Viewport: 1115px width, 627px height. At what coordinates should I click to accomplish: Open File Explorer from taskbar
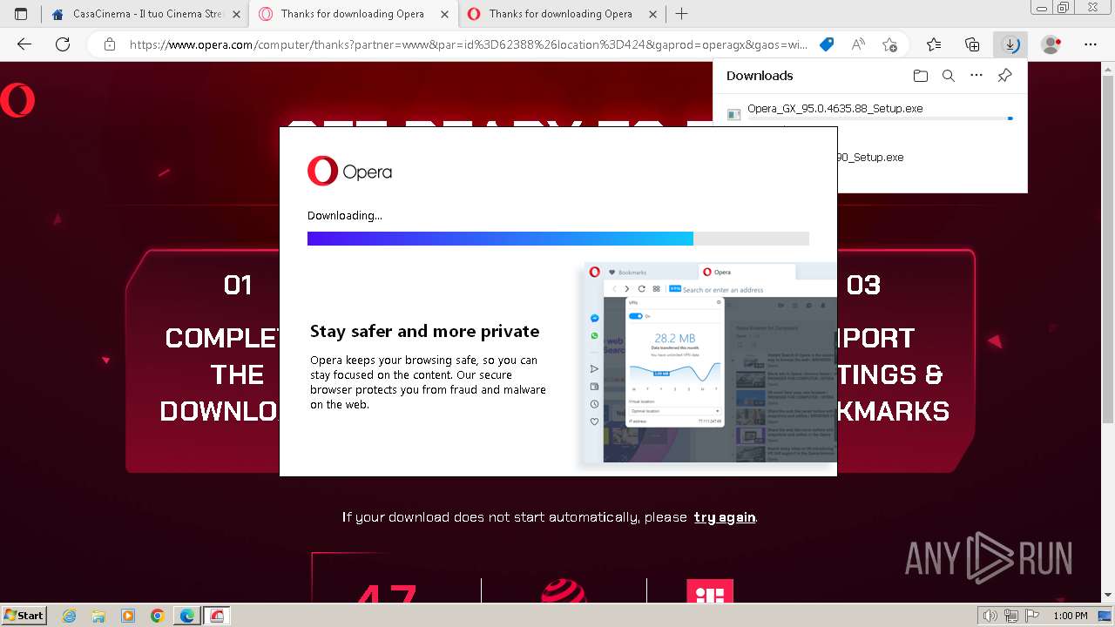coord(98,616)
